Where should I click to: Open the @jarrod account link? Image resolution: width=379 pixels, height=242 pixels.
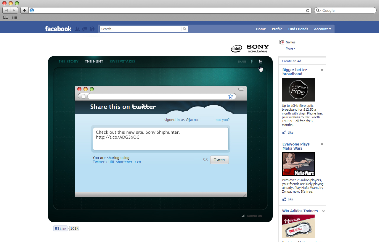pos(192,120)
